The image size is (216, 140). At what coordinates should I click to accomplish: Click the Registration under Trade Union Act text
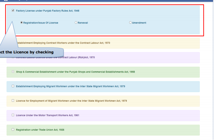coord(40,130)
